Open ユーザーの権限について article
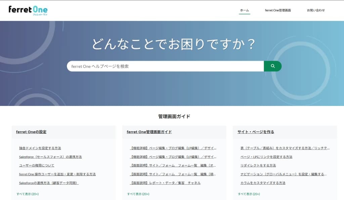Image resolution: width=344 pixels, height=200 pixels. click(x=37, y=165)
